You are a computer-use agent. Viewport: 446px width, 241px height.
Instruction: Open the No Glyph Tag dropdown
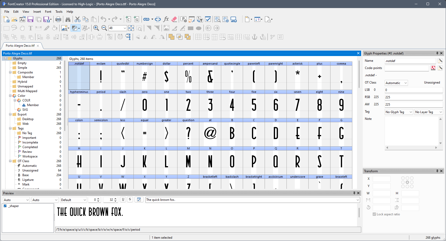(x=399, y=112)
